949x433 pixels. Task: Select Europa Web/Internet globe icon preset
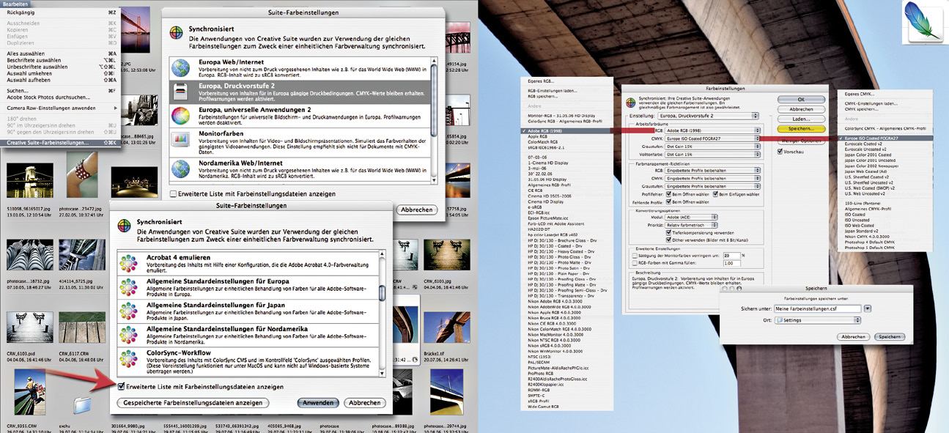coord(180,68)
